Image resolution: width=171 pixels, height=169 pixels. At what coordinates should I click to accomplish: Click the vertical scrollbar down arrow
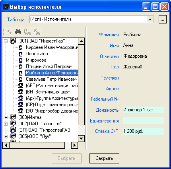click(x=81, y=139)
